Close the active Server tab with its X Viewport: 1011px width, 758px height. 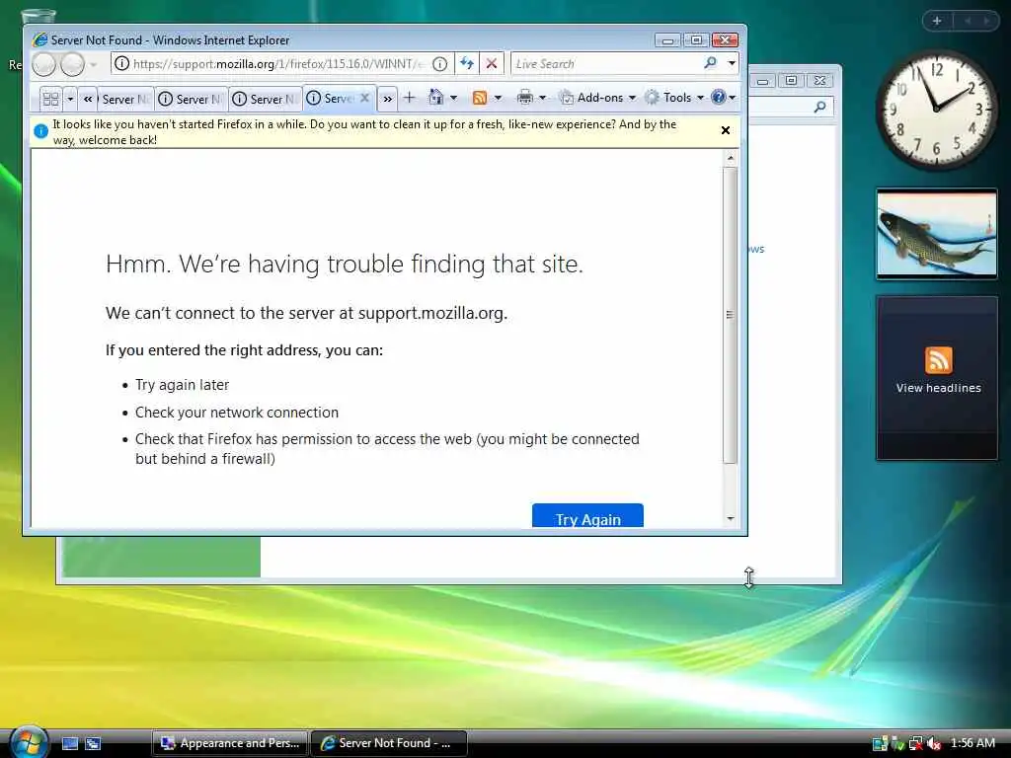point(364,98)
